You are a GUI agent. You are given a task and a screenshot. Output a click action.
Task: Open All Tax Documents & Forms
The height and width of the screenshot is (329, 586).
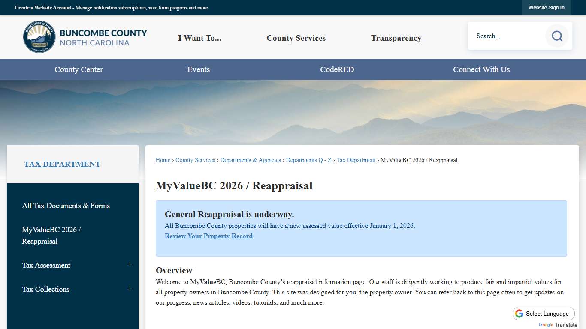pyautogui.click(x=66, y=206)
